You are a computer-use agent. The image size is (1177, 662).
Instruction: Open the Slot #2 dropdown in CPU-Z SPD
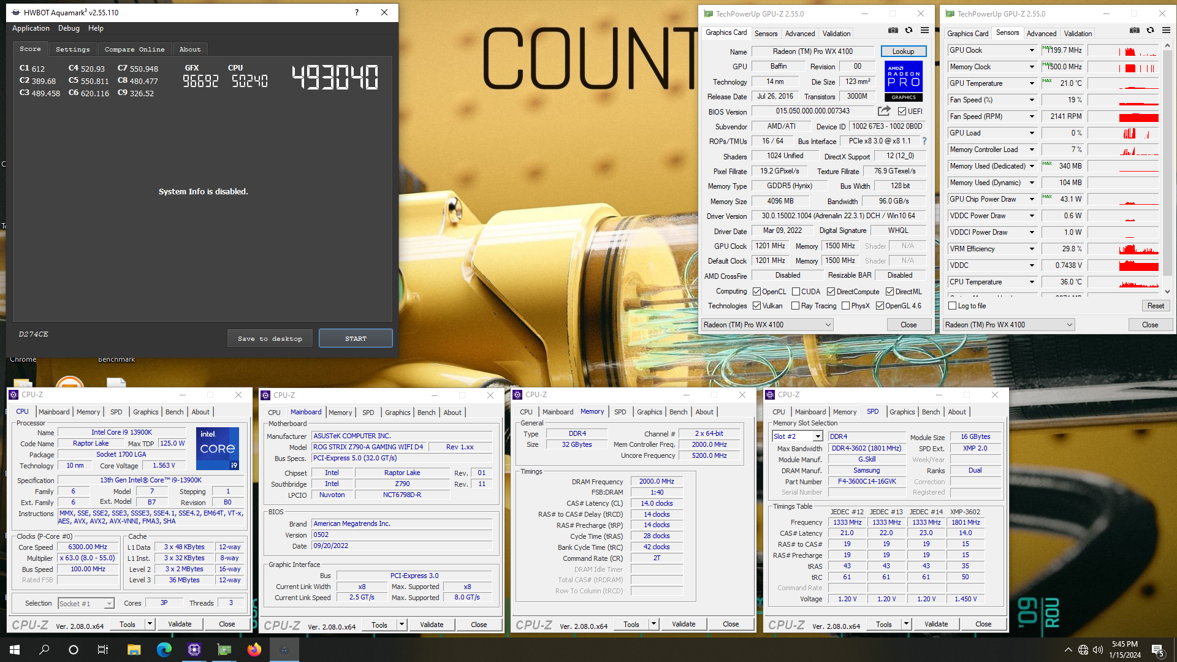[x=817, y=436]
